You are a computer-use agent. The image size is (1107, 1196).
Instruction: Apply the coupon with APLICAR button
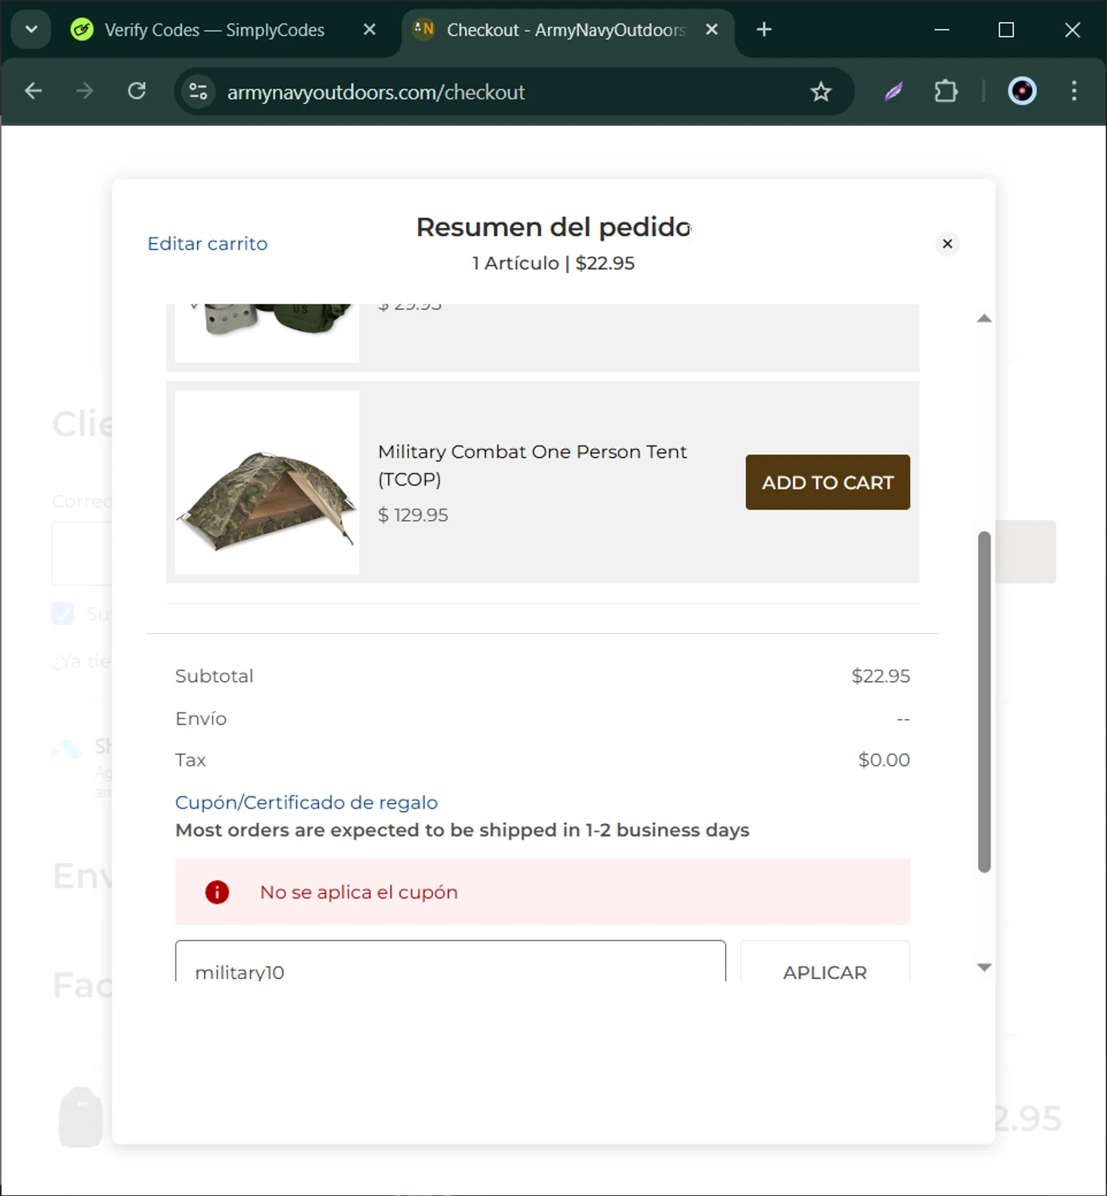[825, 962]
